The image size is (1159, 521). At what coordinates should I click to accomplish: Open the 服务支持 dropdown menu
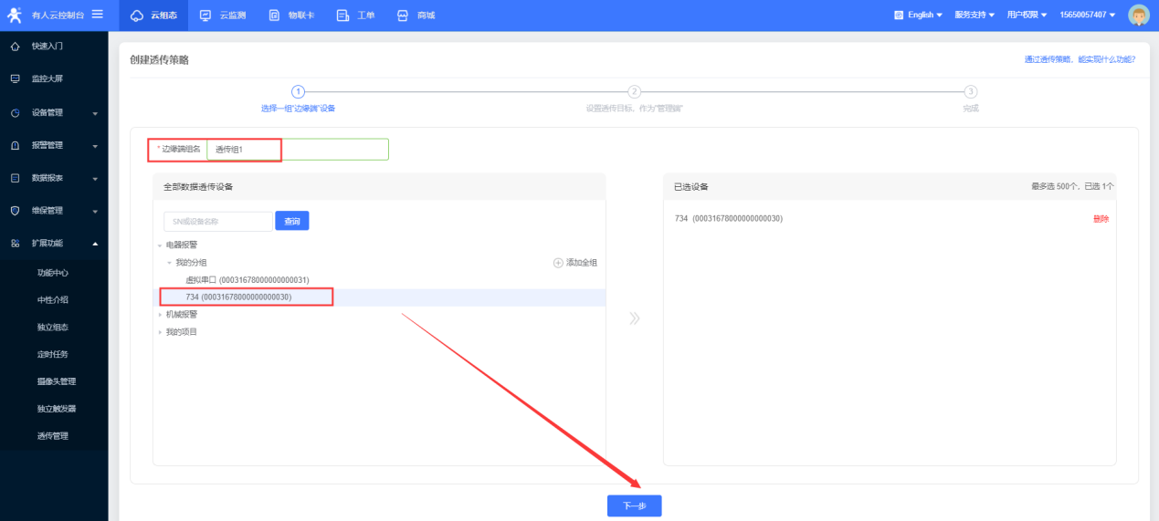coord(975,15)
